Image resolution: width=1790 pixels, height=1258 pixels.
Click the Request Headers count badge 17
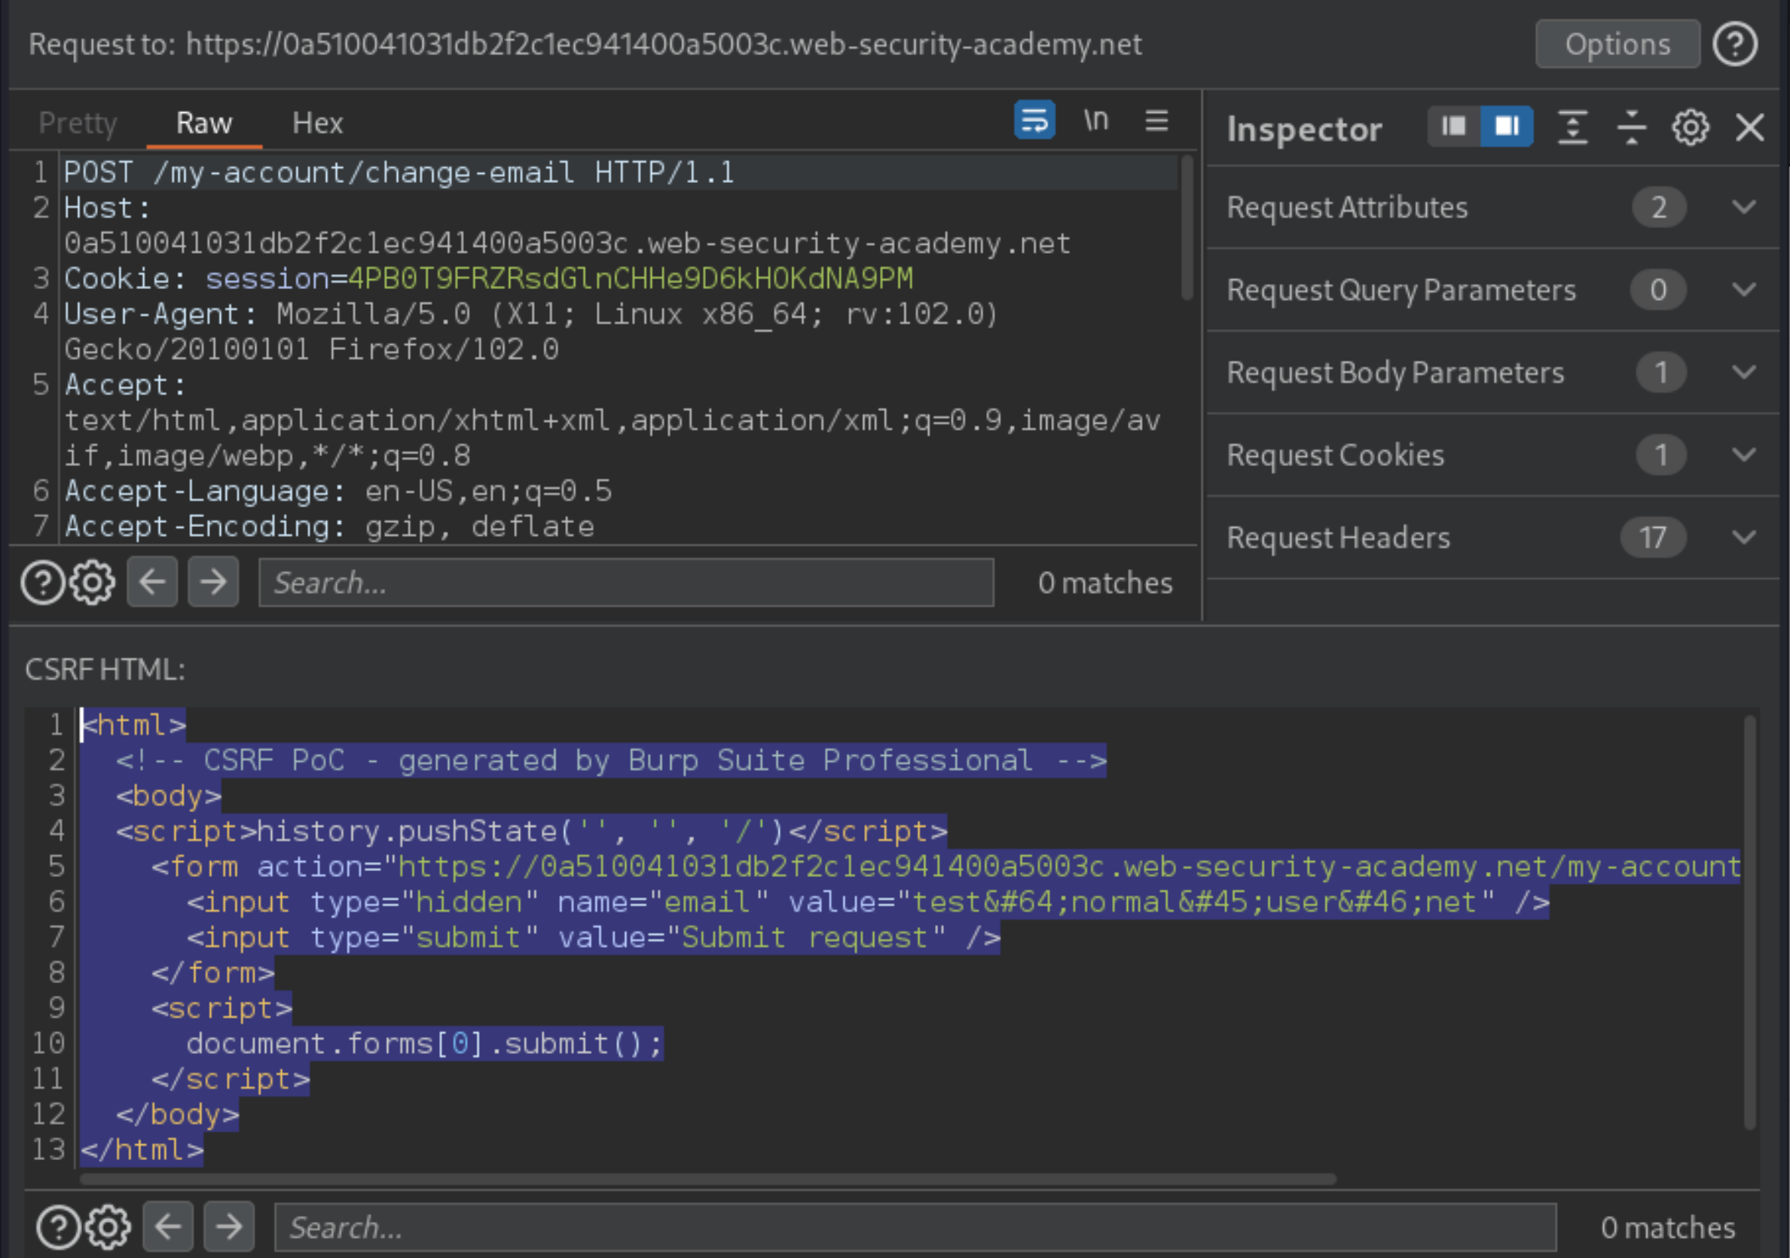[1652, 538]
